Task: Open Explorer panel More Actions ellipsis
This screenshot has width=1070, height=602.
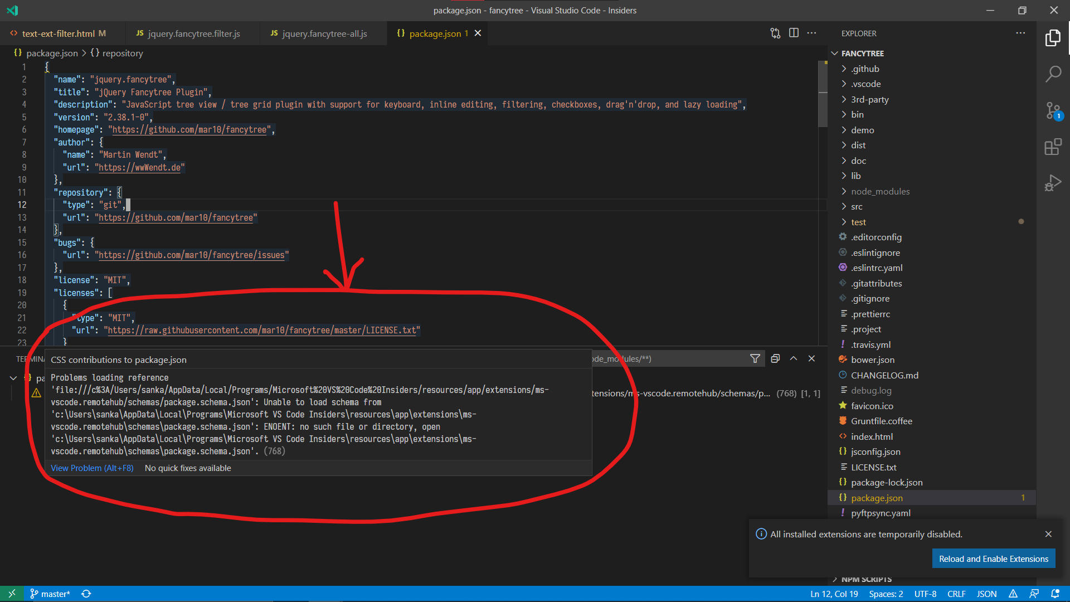Action: point(1020,33)
